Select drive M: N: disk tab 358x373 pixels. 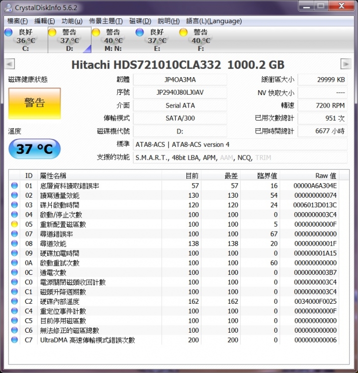(113, 40)
